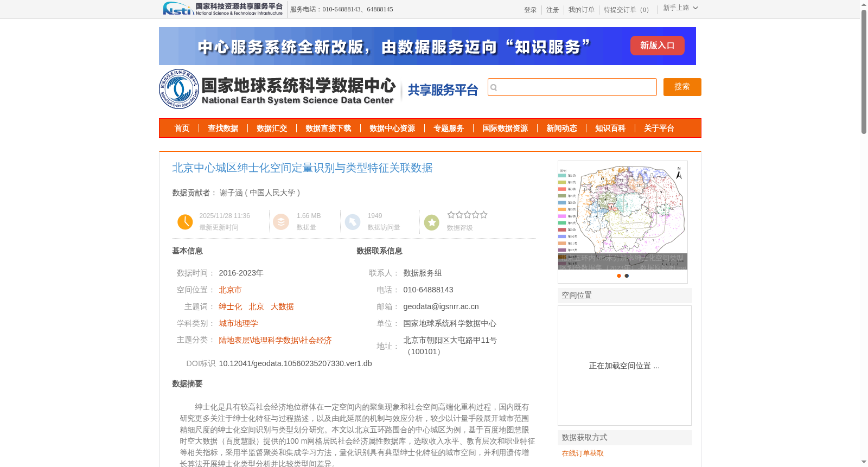Image resolution: width=868 pixels, height=467 pixels.
Task: Open the 数据中心资源 menu
Action: coord(392,129)
